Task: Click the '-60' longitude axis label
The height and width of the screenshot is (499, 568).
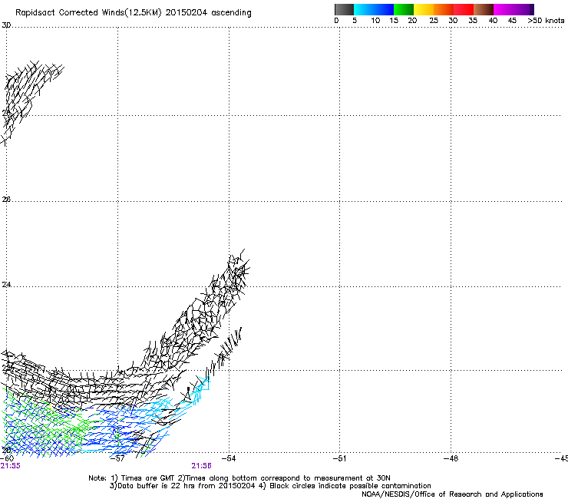Action: [7, 458]
